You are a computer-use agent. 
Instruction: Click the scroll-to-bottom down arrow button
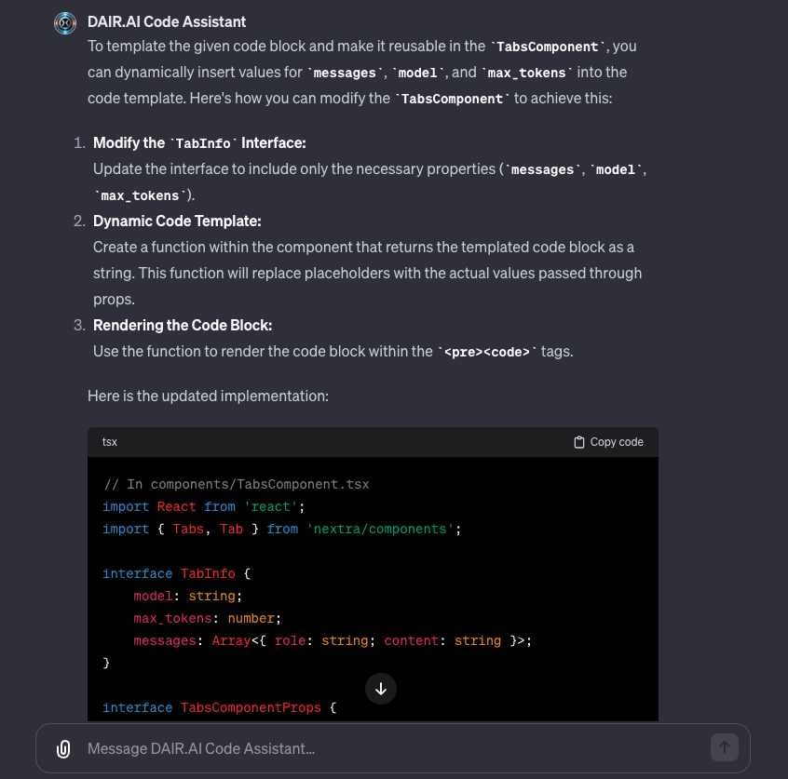pyautogui.click(x=381, y=689)
